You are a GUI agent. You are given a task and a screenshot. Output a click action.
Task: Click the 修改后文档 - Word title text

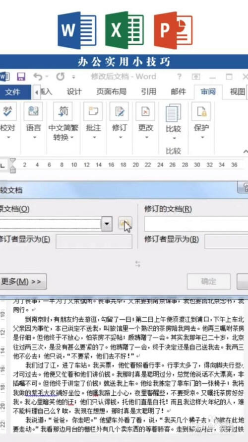(x=124, y=77)
